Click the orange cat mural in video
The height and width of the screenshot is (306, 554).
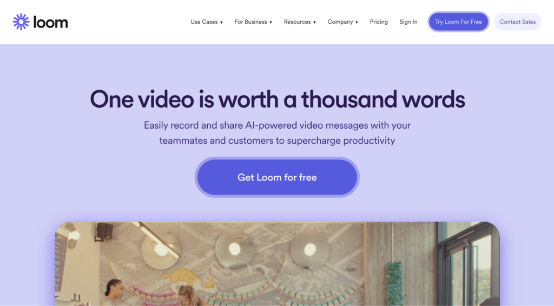coord(188,279)
